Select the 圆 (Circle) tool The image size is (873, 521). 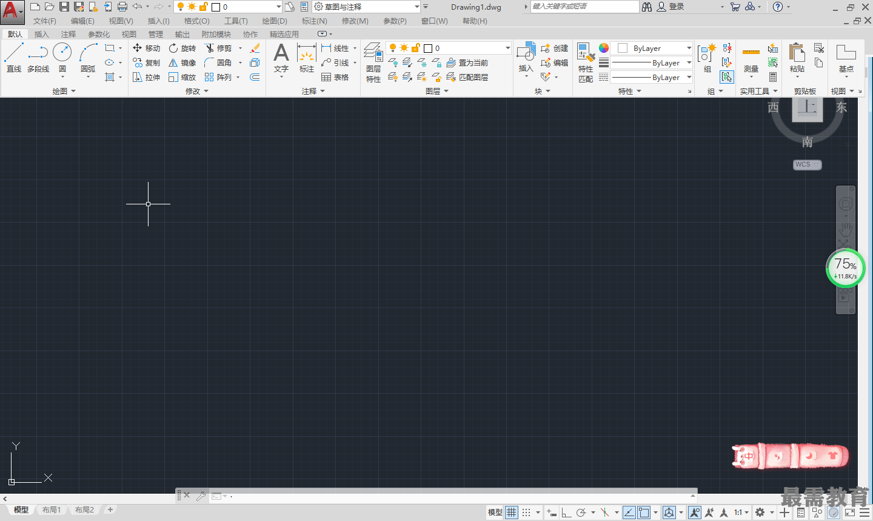(62, 58)
